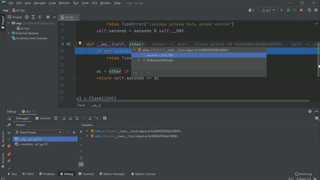Open the Event Log
This screenshot has height=180, width=320.
pos(303,174)
